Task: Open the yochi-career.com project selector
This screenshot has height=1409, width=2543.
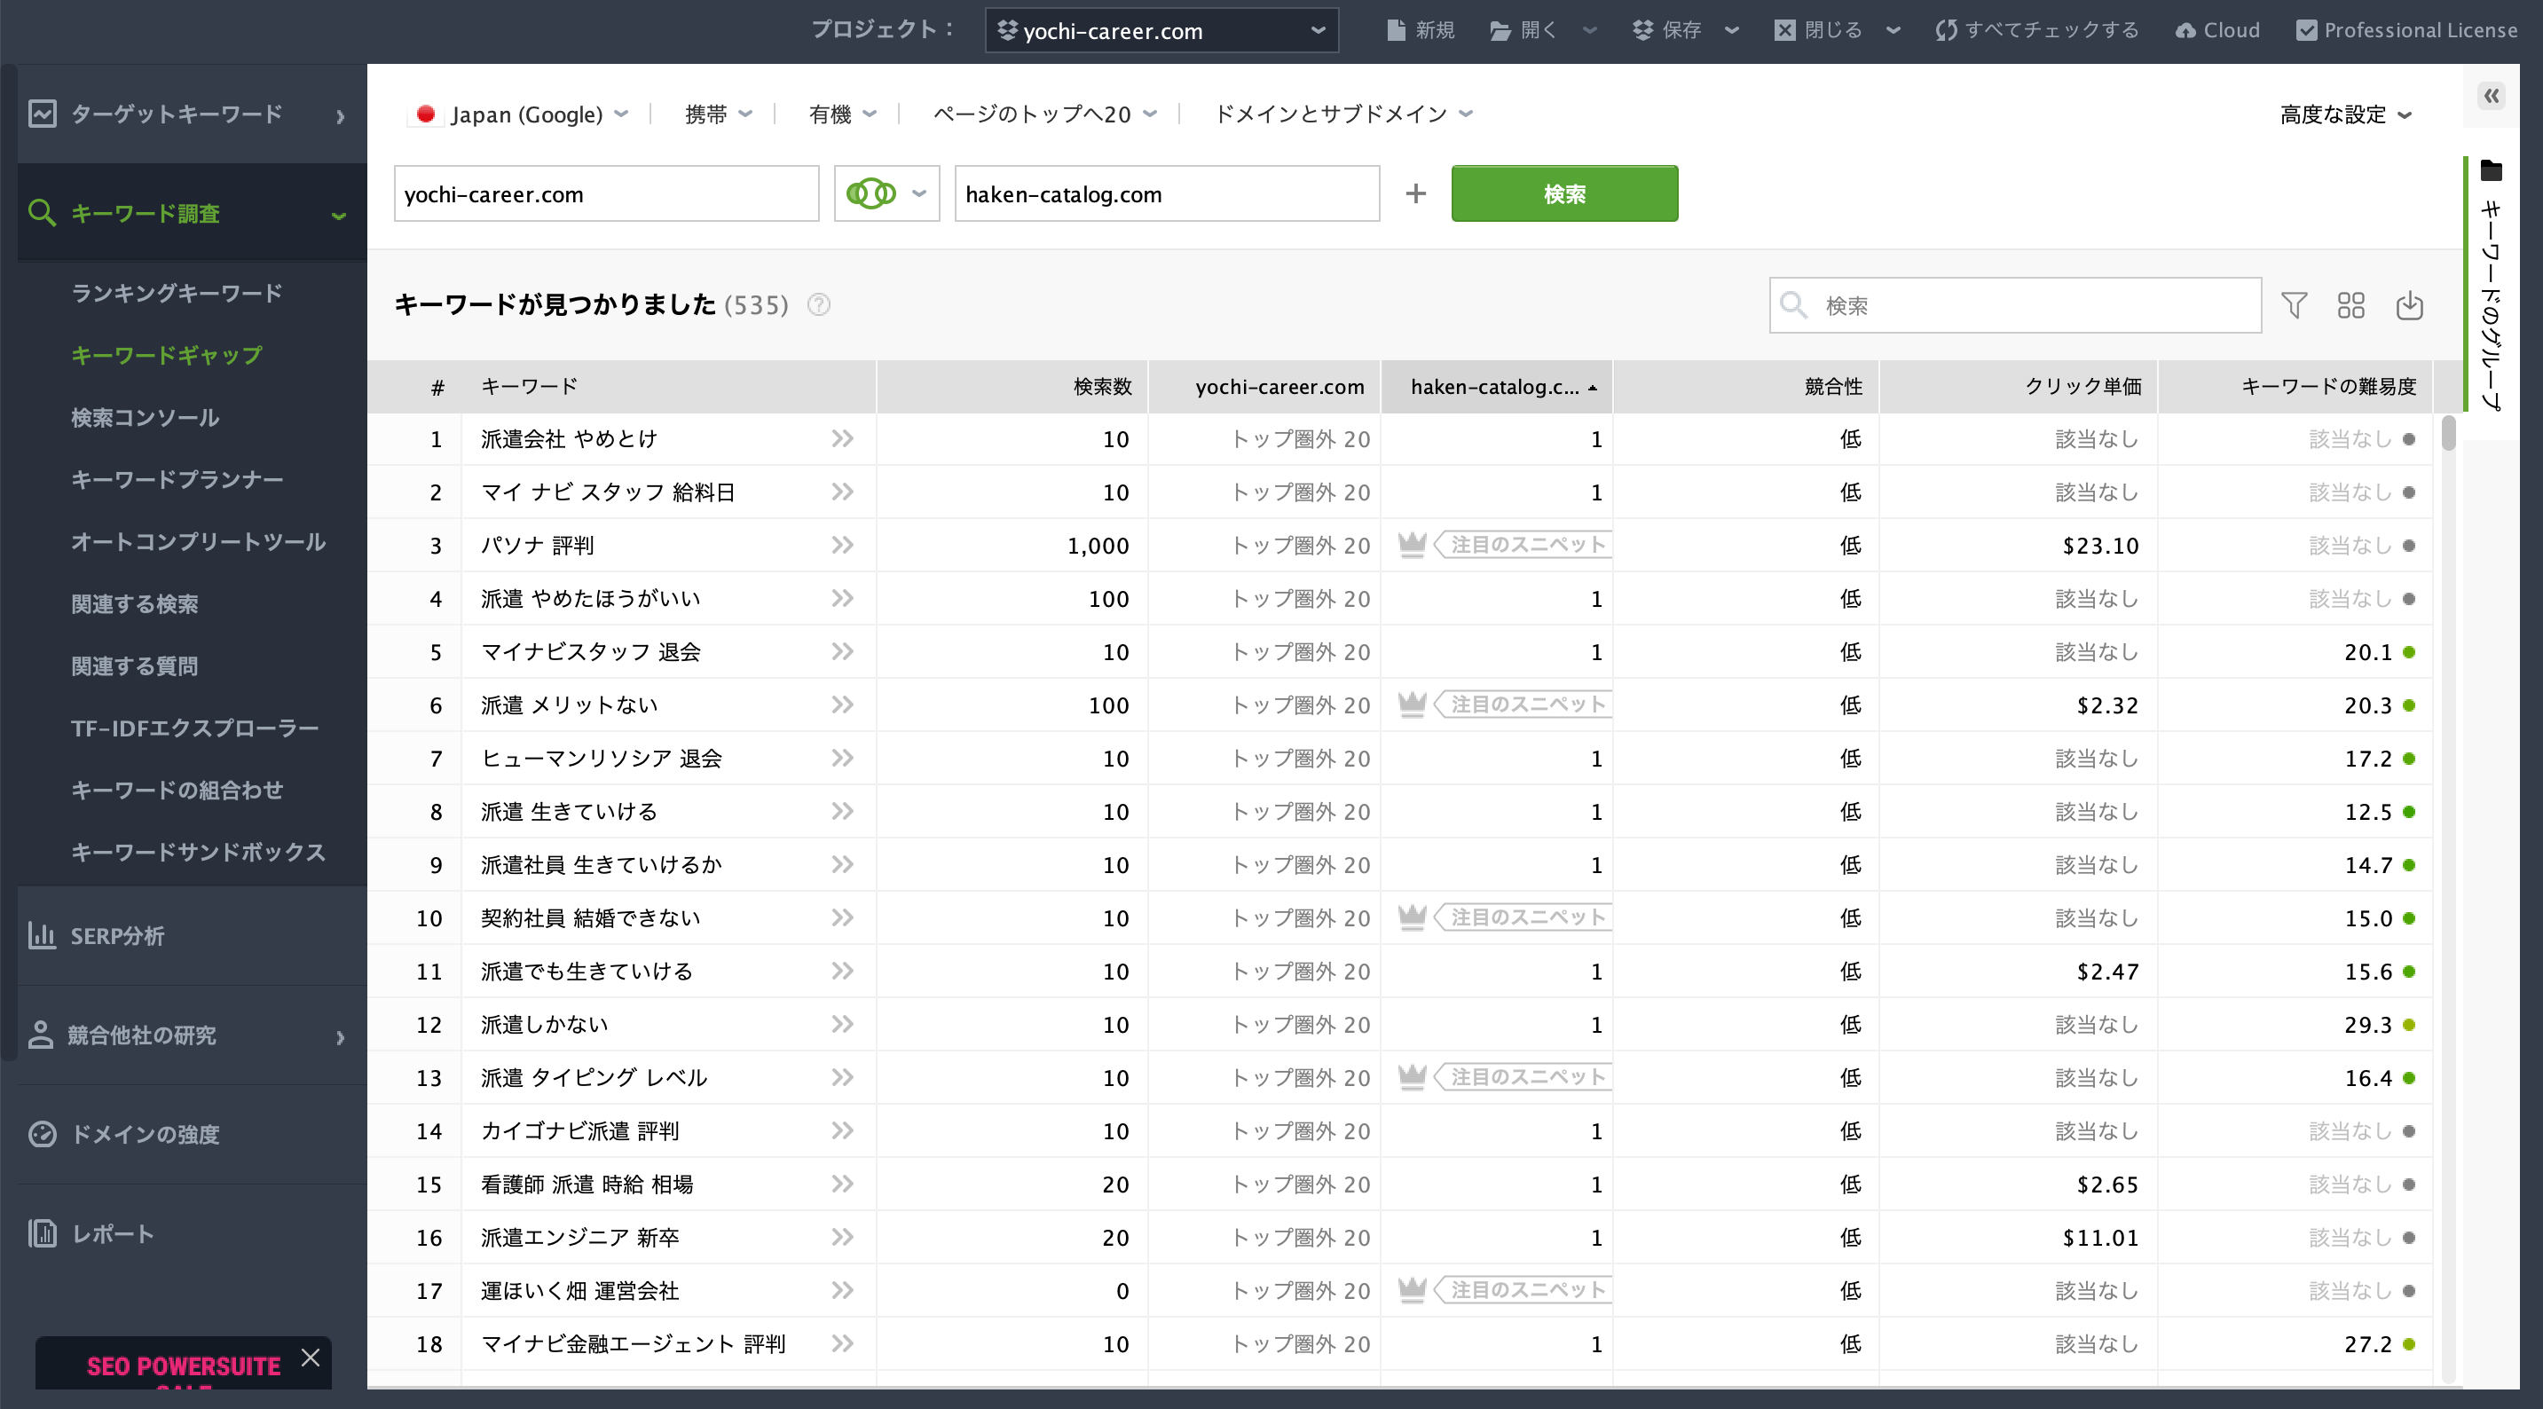Action: pos(1161,30)
